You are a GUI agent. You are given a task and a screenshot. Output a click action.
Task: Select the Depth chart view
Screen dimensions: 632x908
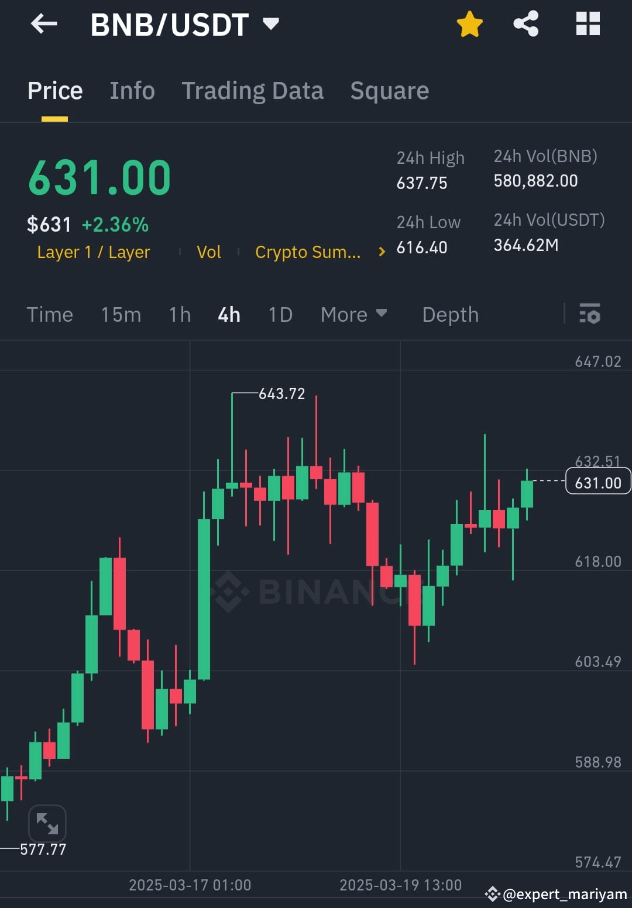[x=450, y=314]
